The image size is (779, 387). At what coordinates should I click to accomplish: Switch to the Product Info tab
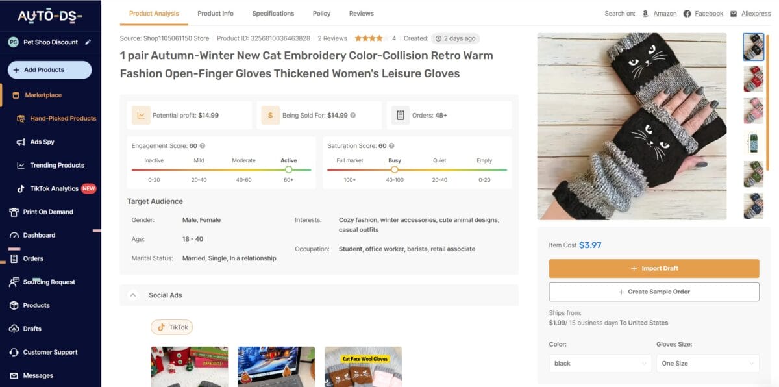point(215,13)
